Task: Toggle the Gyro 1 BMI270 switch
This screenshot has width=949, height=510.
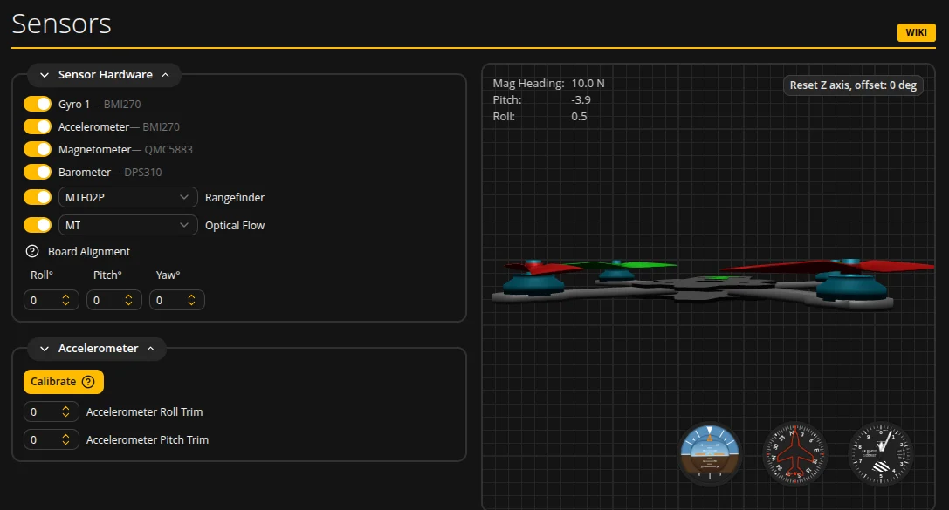Action: click(x=38, y=104)
